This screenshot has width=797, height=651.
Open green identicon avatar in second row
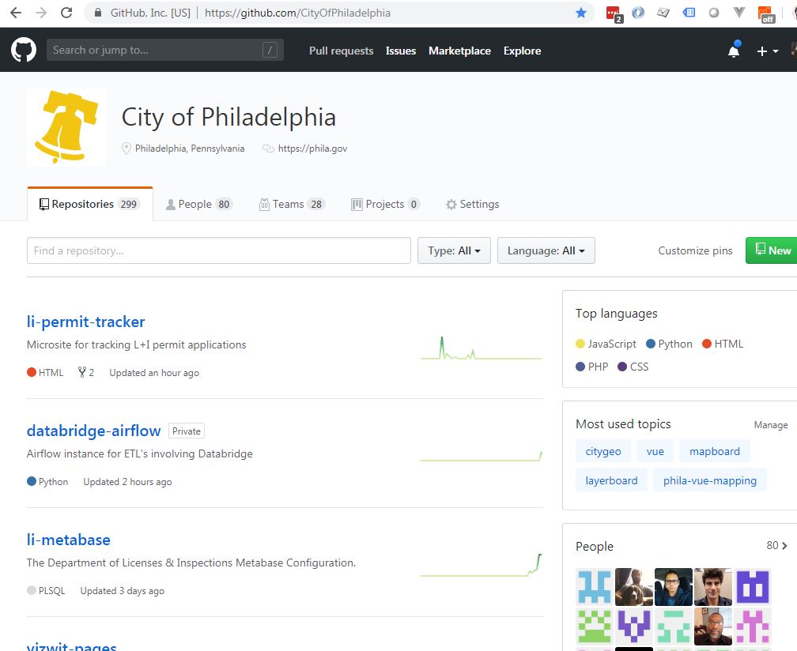[x=595, y=627]
